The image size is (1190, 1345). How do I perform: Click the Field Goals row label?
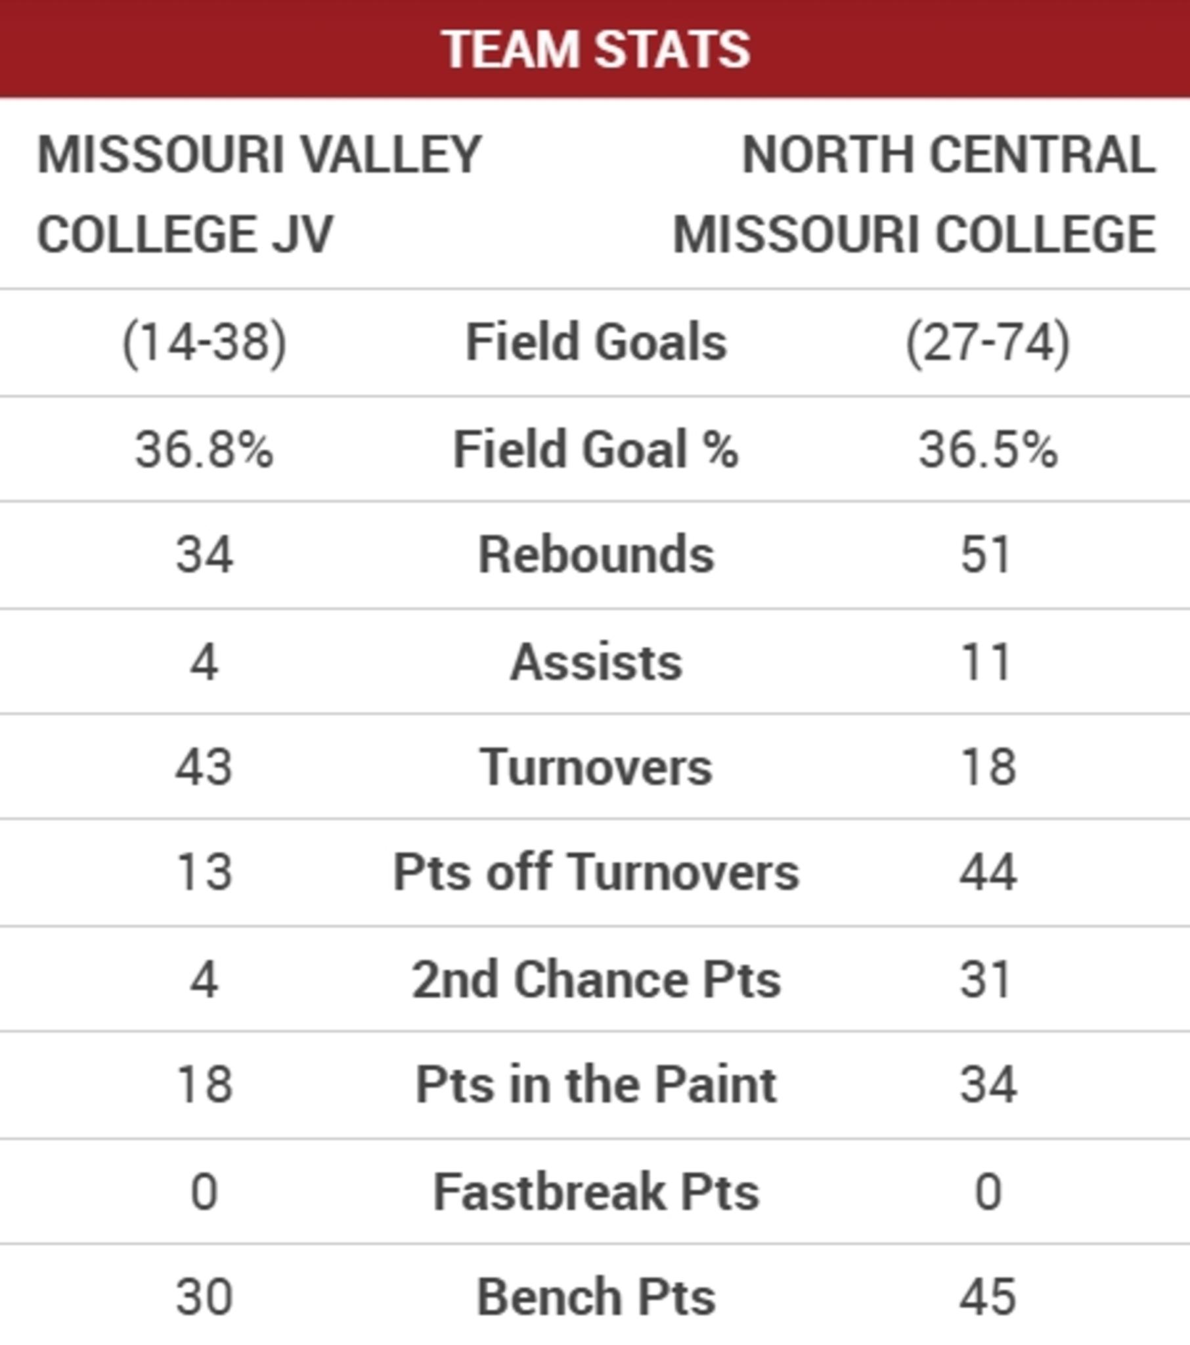(596, 342)
